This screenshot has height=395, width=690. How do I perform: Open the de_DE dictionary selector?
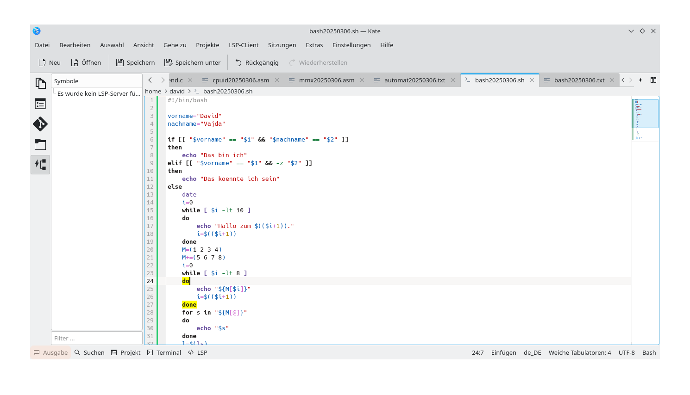tap(532, 352)
